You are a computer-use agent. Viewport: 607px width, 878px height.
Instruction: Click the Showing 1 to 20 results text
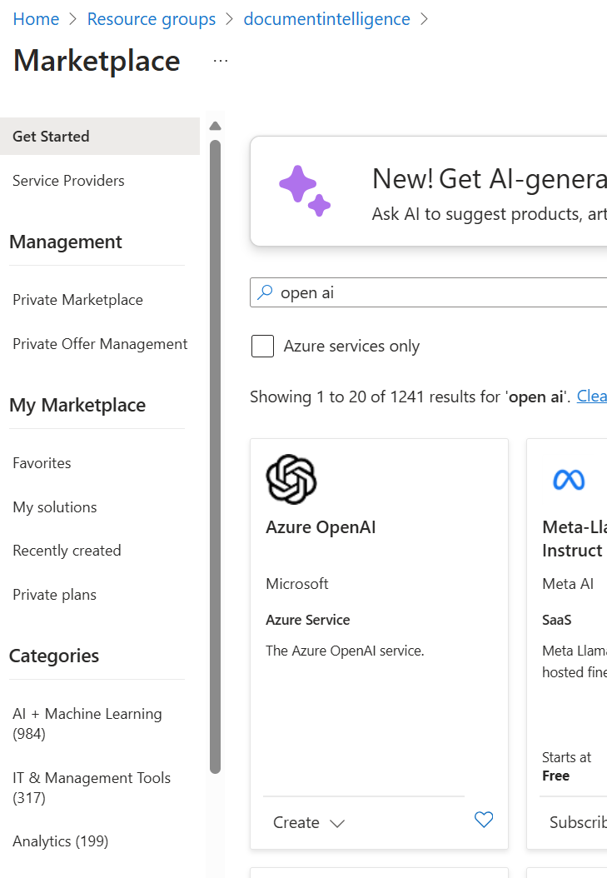pos(410,397)
